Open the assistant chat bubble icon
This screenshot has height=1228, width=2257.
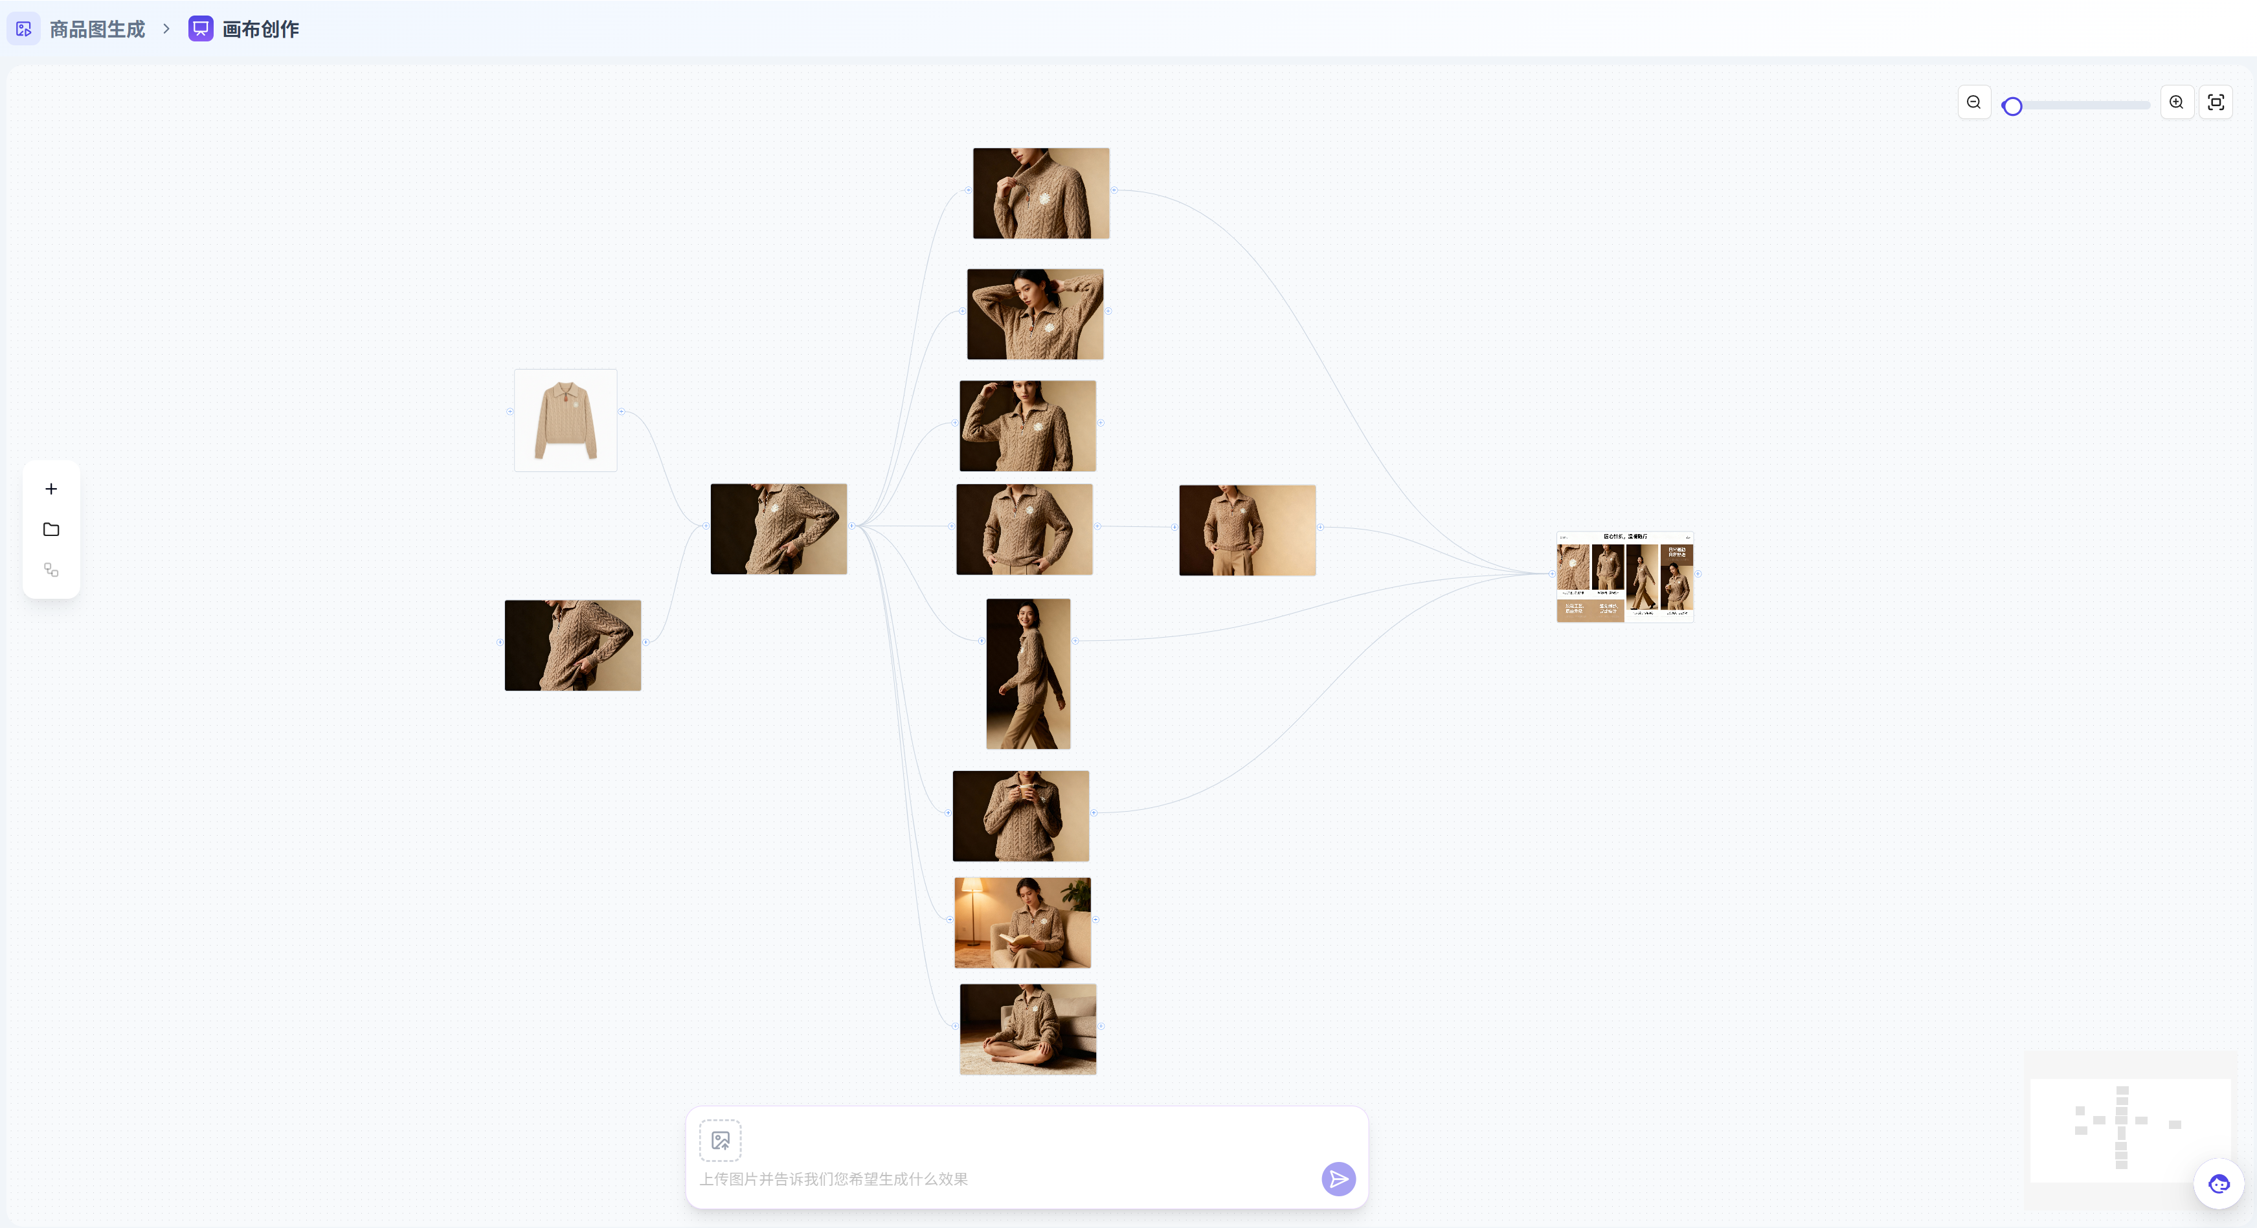pos(2218,1184)
